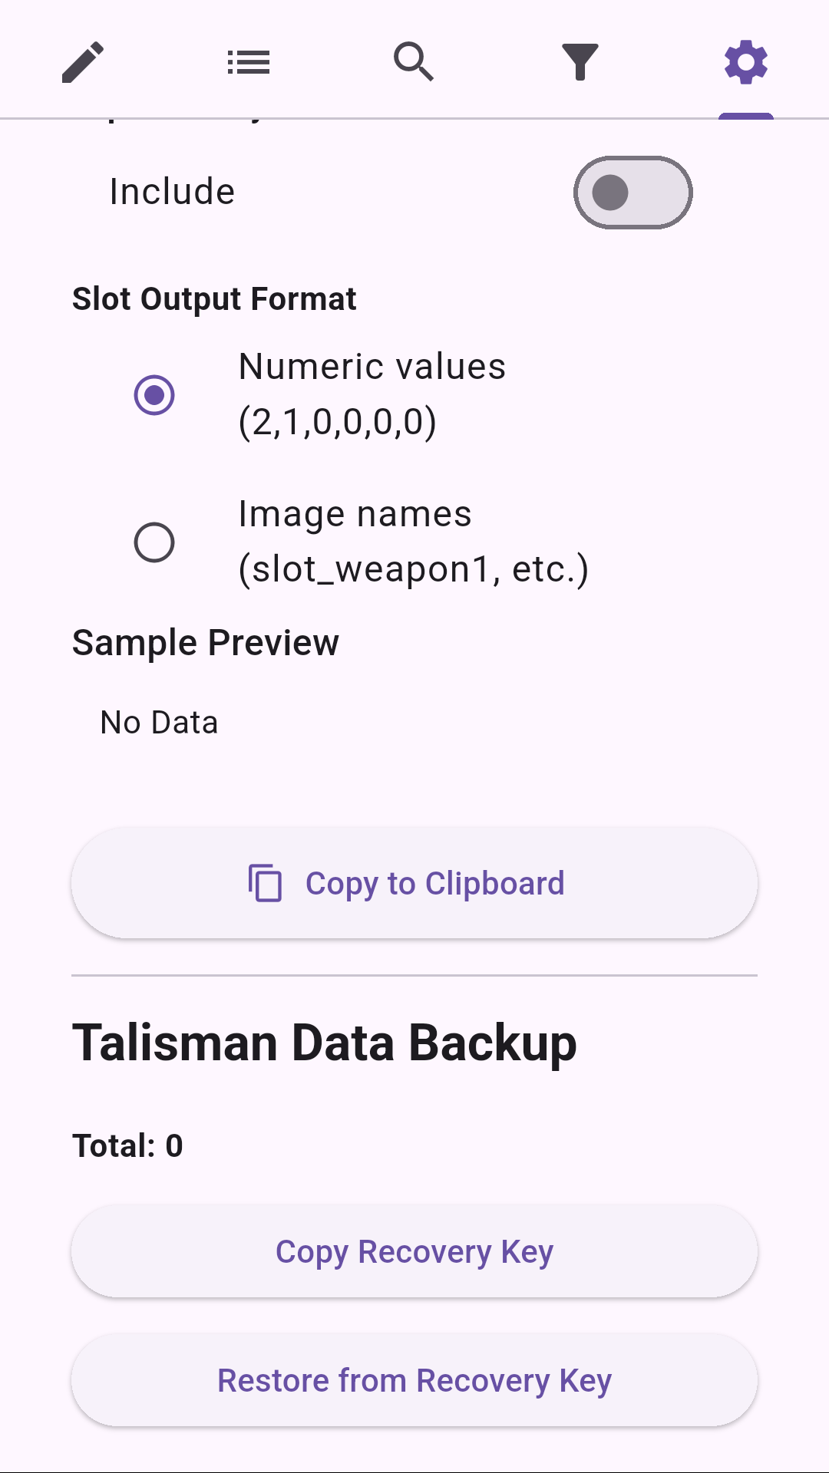Screen dimensions: 829x1473
Task: Switch to the Filter tab in the top bar
Action: click(x=580, y=61)
